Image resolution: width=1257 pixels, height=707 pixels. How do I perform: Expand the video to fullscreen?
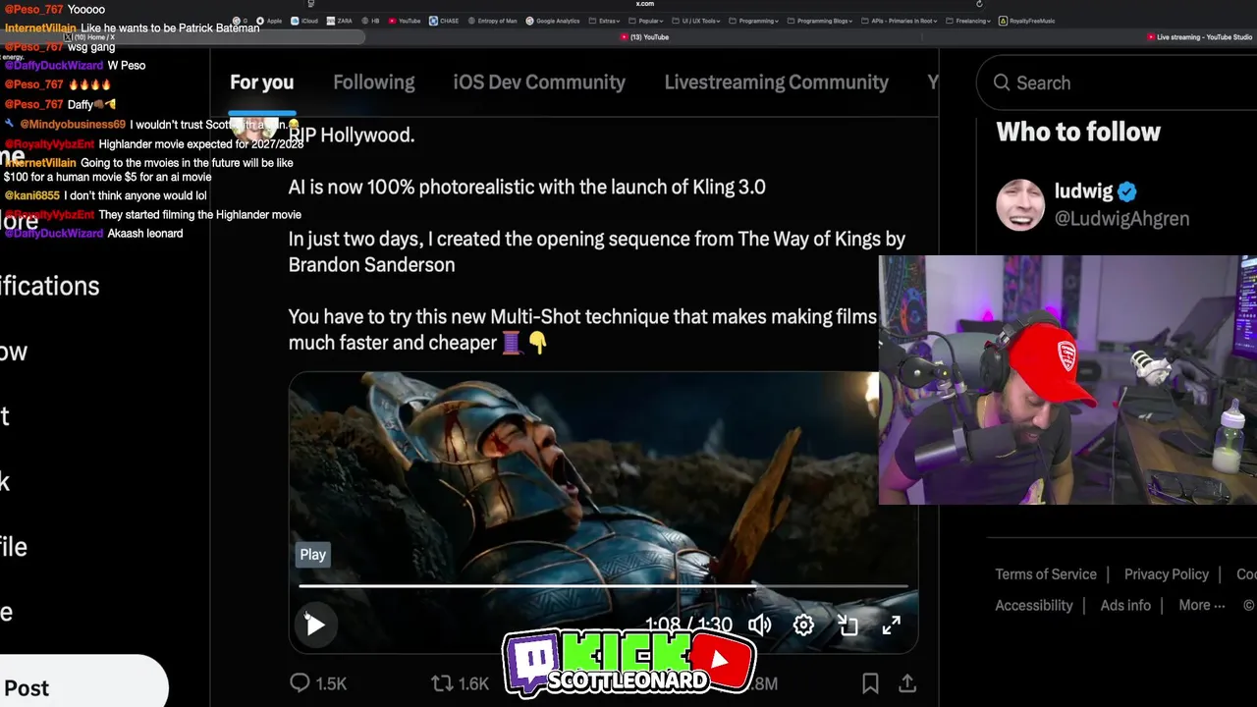point(891,625)
